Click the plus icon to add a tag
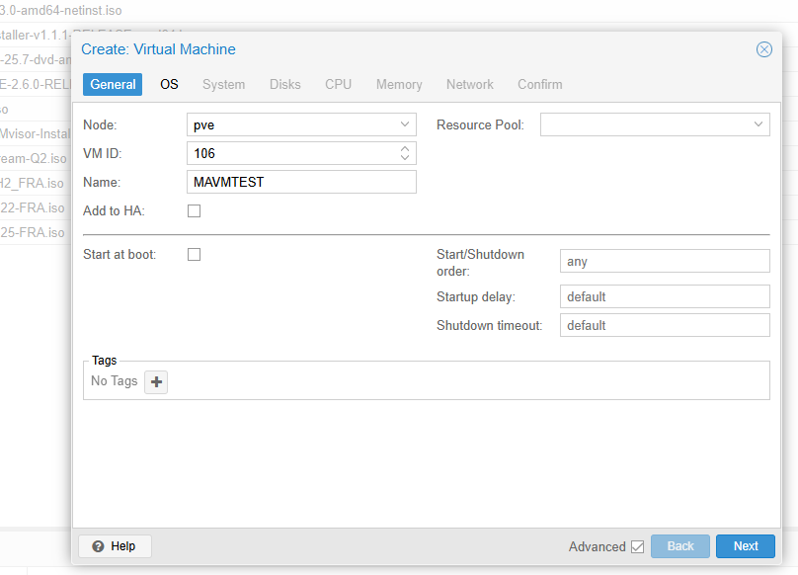The image size is (798, 575). pyautogui.click(x=155, y=381)
